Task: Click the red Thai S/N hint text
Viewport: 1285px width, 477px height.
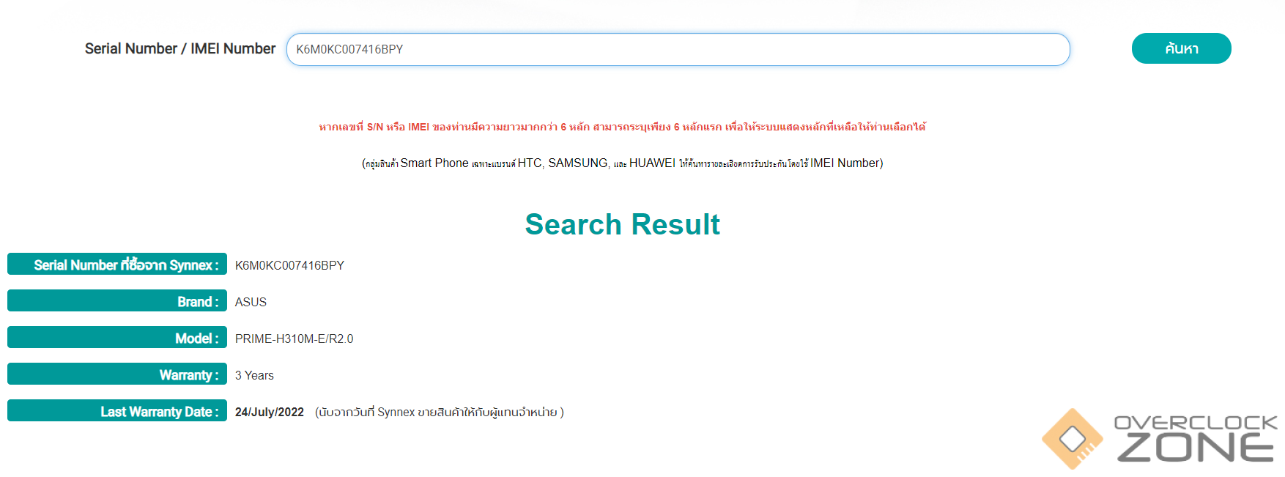Action: [622, 127]
